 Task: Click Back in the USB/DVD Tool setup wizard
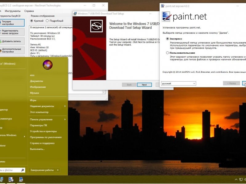tap(129, 85)
